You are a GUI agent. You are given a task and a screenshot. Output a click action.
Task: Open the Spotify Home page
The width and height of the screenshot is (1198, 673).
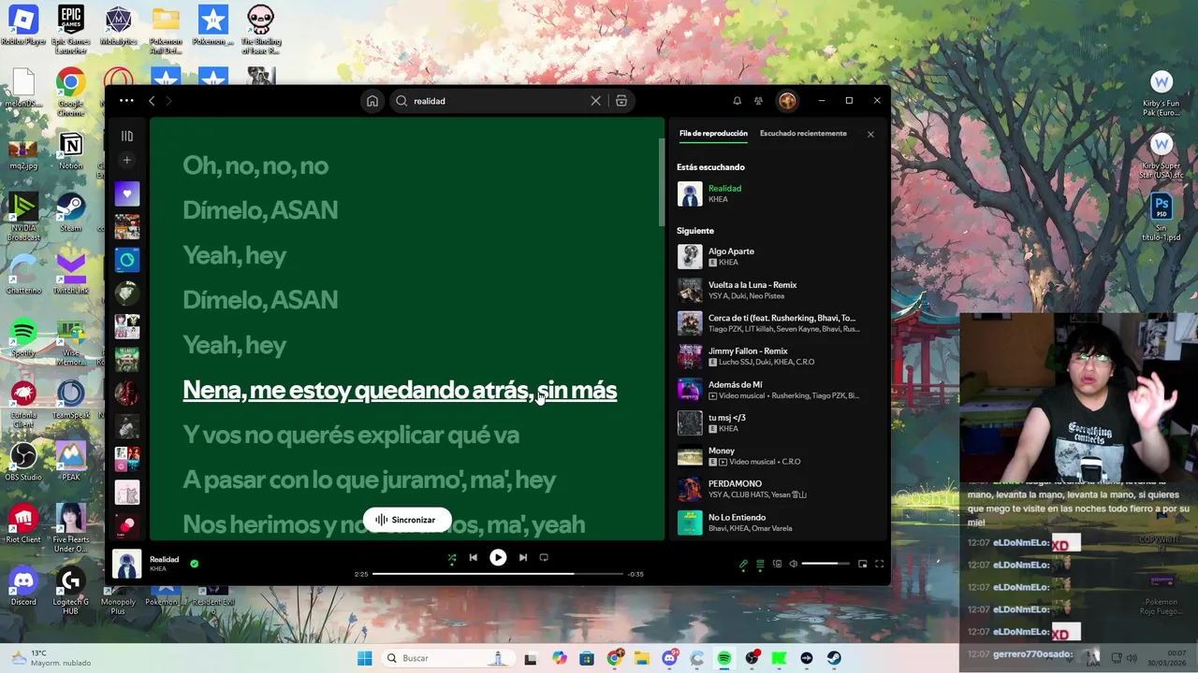[373, 101]
